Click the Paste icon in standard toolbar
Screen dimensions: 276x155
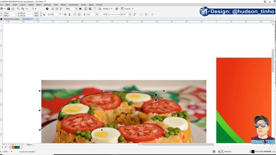(27, 9)
